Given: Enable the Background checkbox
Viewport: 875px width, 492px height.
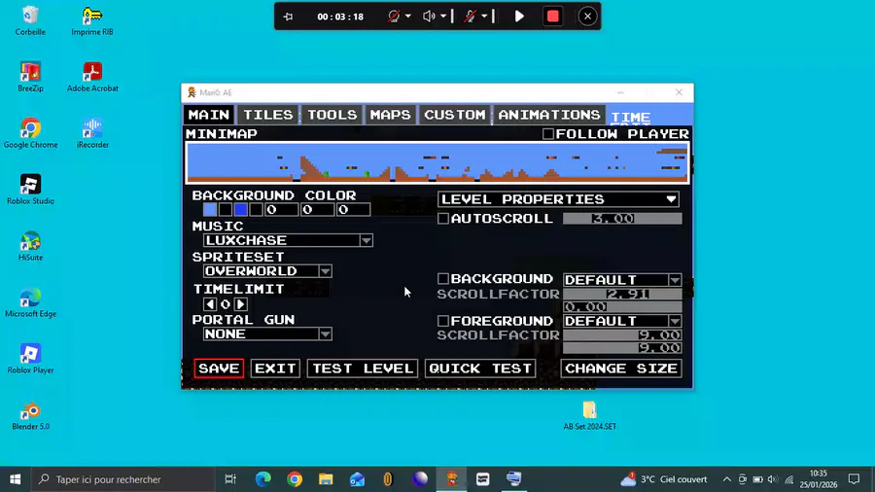Looking at the screenshot, I should (443, 278).
